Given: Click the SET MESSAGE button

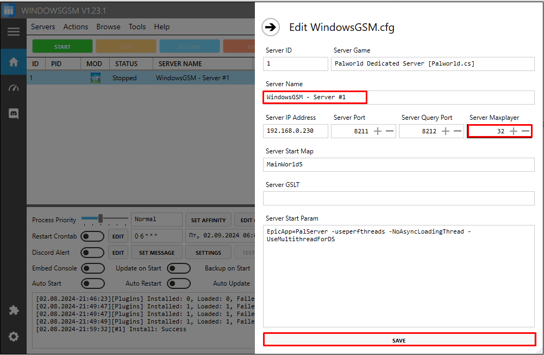Looking at the screenshot, I should 157,253.
